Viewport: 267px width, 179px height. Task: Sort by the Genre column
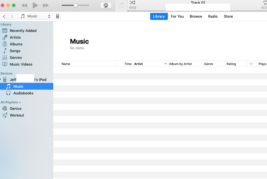(x=214, y=64)
